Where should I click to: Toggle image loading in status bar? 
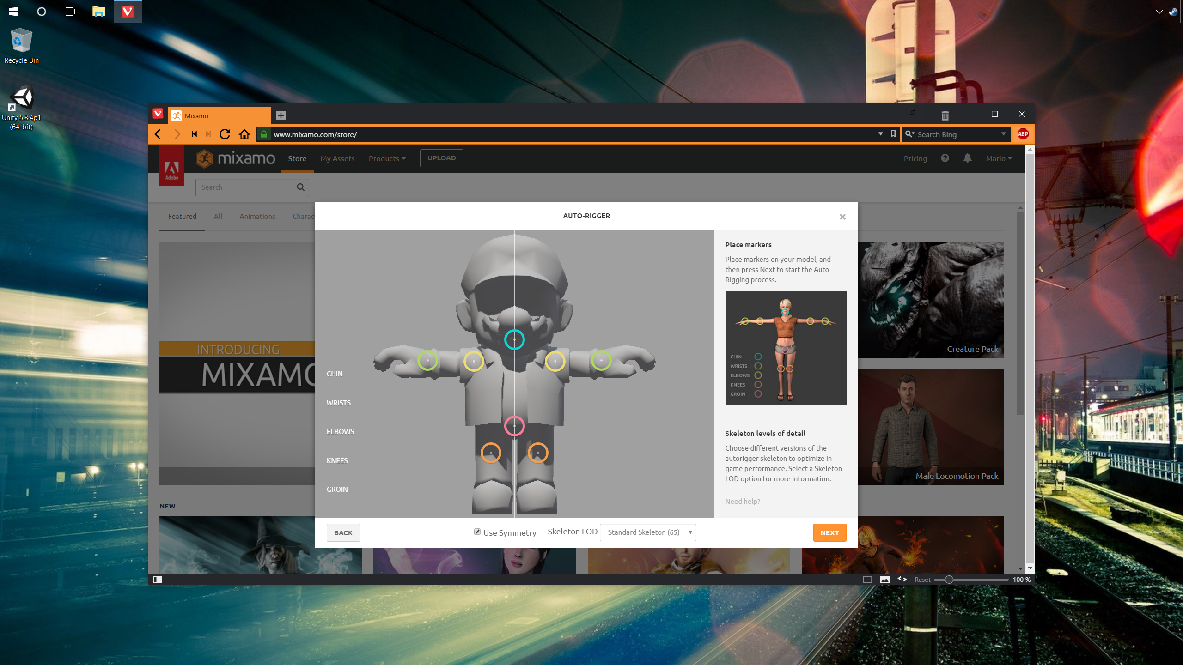tap(885, 580)
